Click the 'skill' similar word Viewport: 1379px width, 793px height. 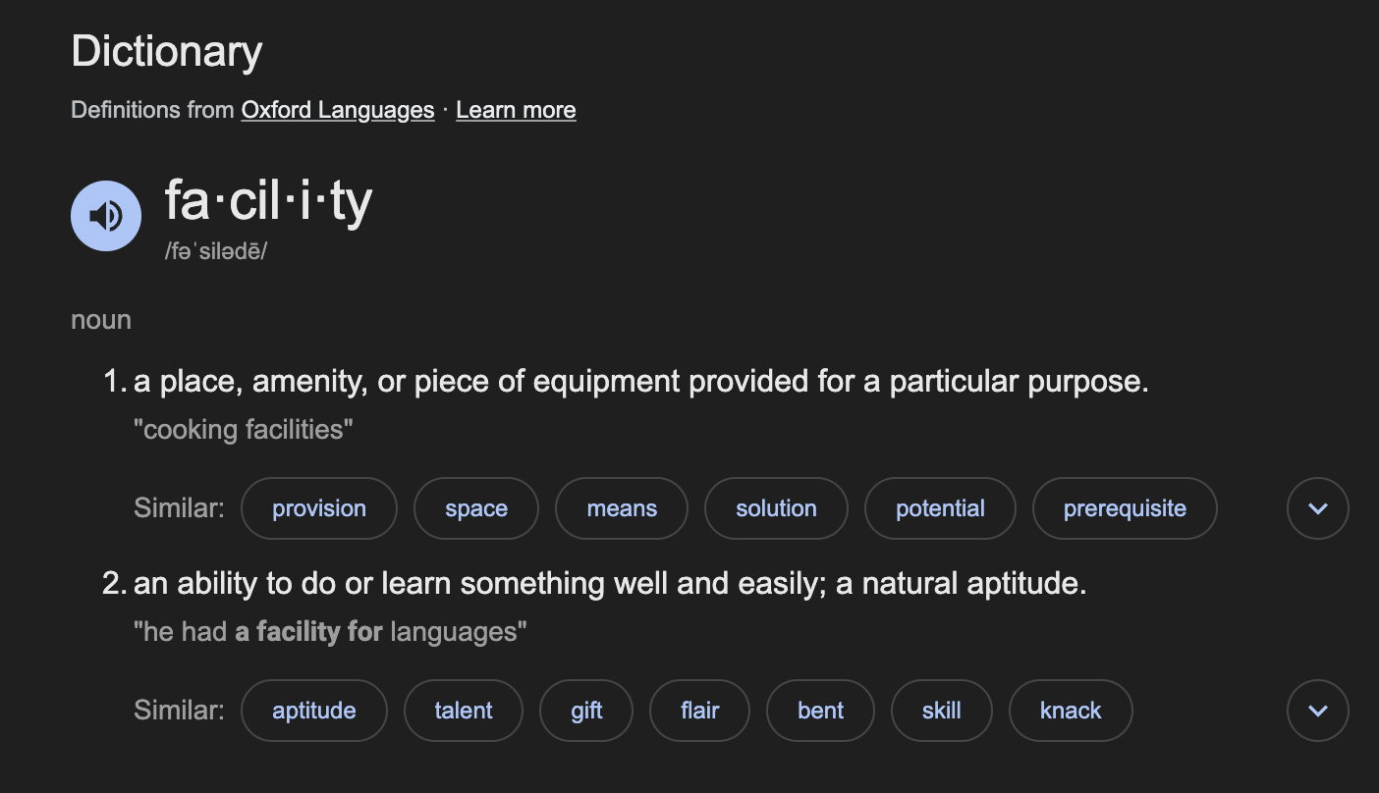pos(941,711)
